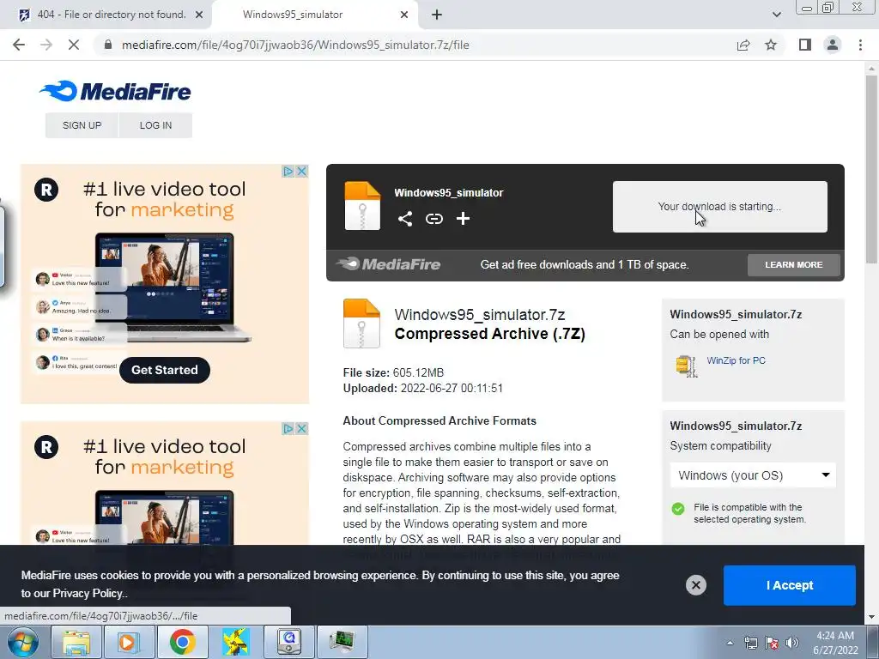The width and height of the screenshot is (879, 659).
Task: Click the Windows95_simulator.7z filename heading
Action: [x=480, y=314]
